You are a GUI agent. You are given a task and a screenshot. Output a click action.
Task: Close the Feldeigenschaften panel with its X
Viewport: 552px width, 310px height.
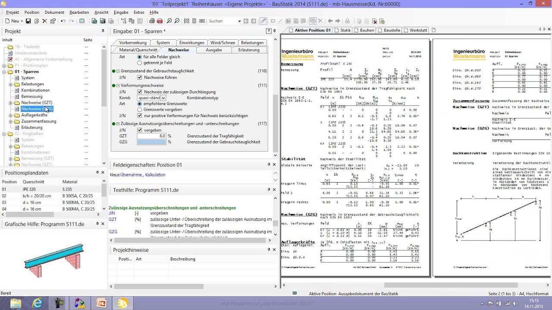274,165
